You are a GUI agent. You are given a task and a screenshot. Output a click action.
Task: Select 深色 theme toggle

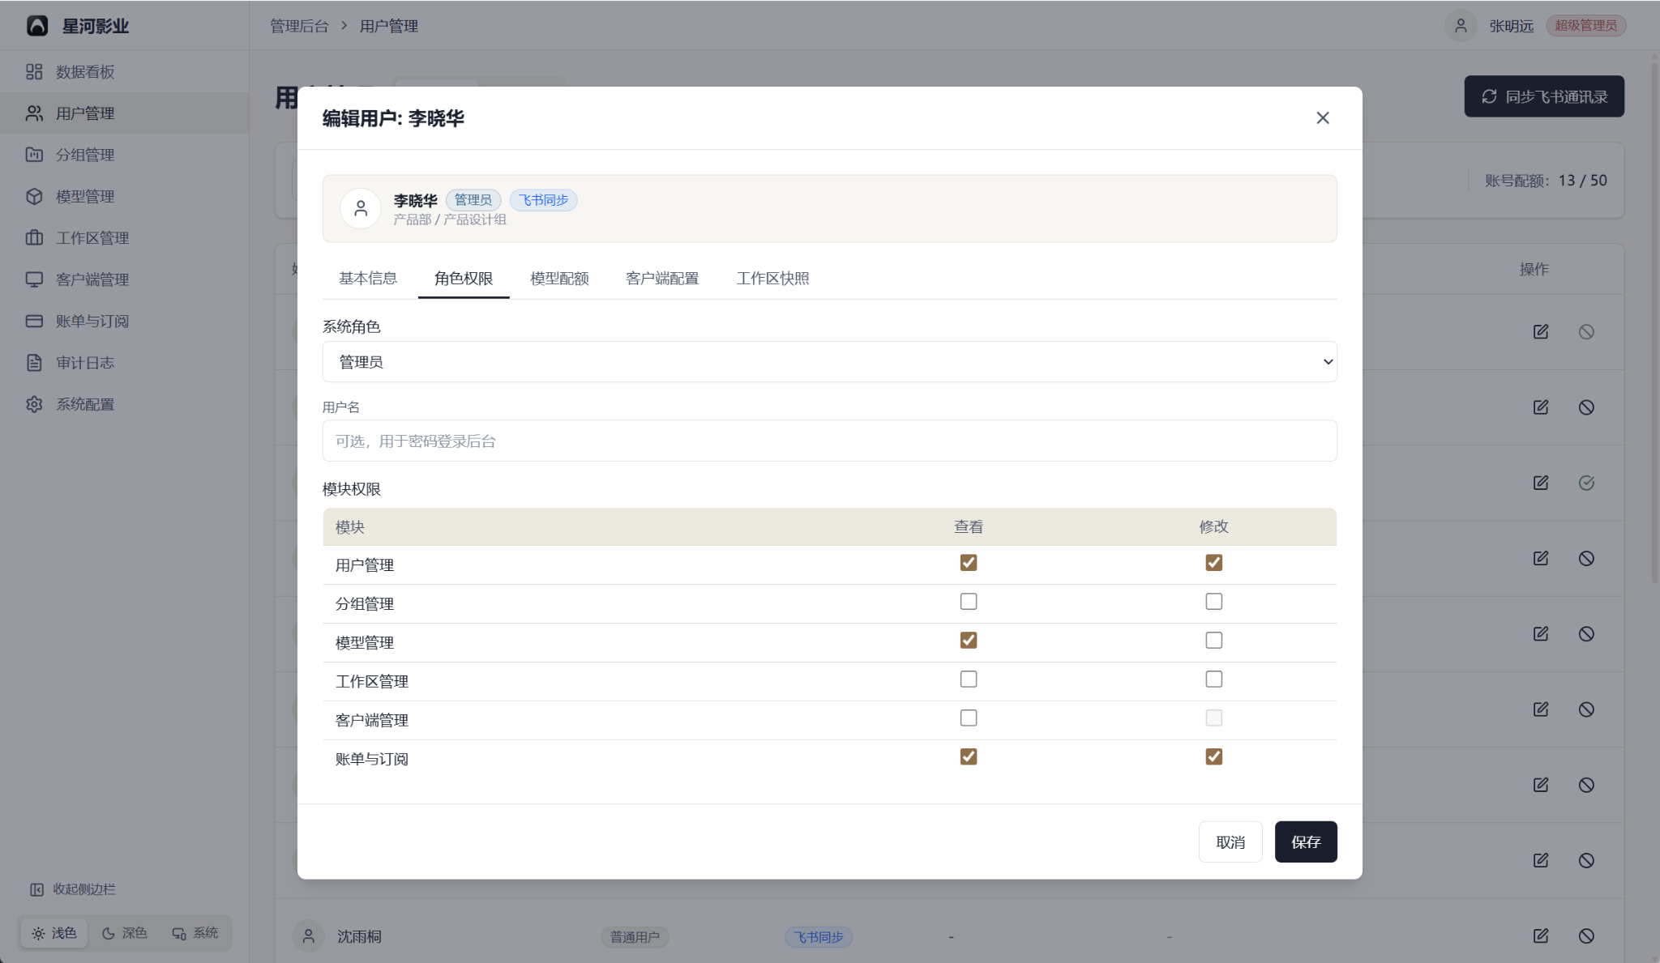[x=124, y=933]
